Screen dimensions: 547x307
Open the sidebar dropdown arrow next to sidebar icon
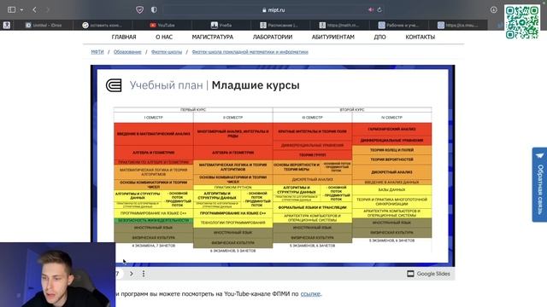click(x=21, y=10)
